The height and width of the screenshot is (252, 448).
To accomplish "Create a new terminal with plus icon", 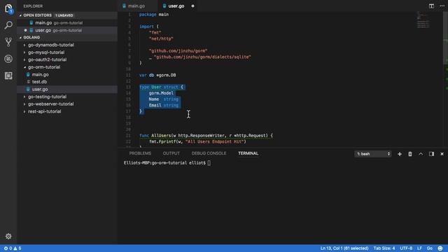I will (x=400, y=154).
